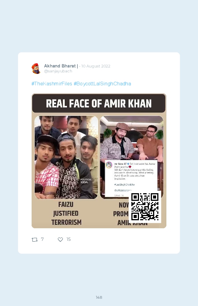Click the FAIZU JUSTIFIED TERRORISM caption

click(x=66, y=213)
